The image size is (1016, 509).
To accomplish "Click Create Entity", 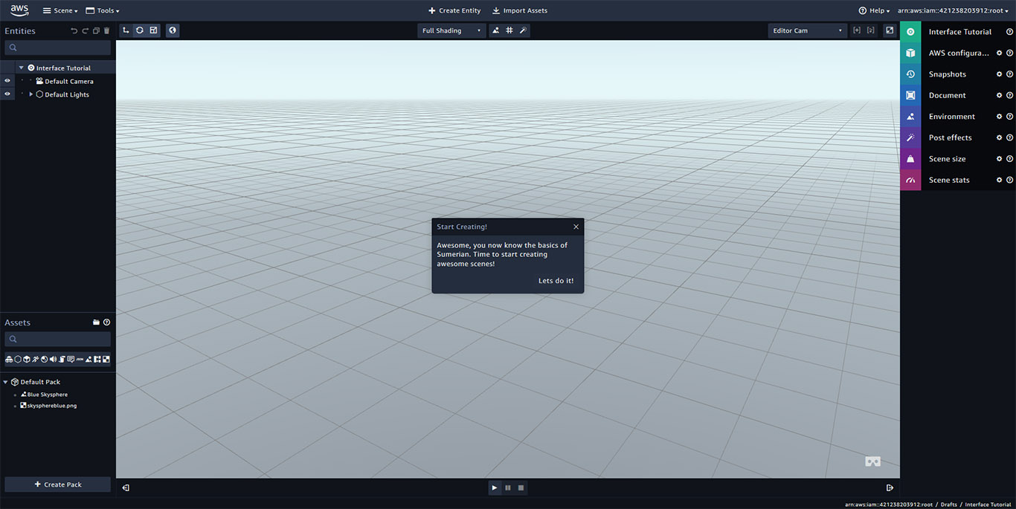I will pos(454,10).
